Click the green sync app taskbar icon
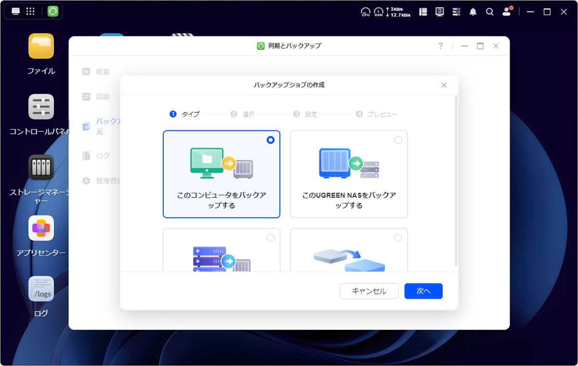Screen dimensions: 578x366 [53, 12]
